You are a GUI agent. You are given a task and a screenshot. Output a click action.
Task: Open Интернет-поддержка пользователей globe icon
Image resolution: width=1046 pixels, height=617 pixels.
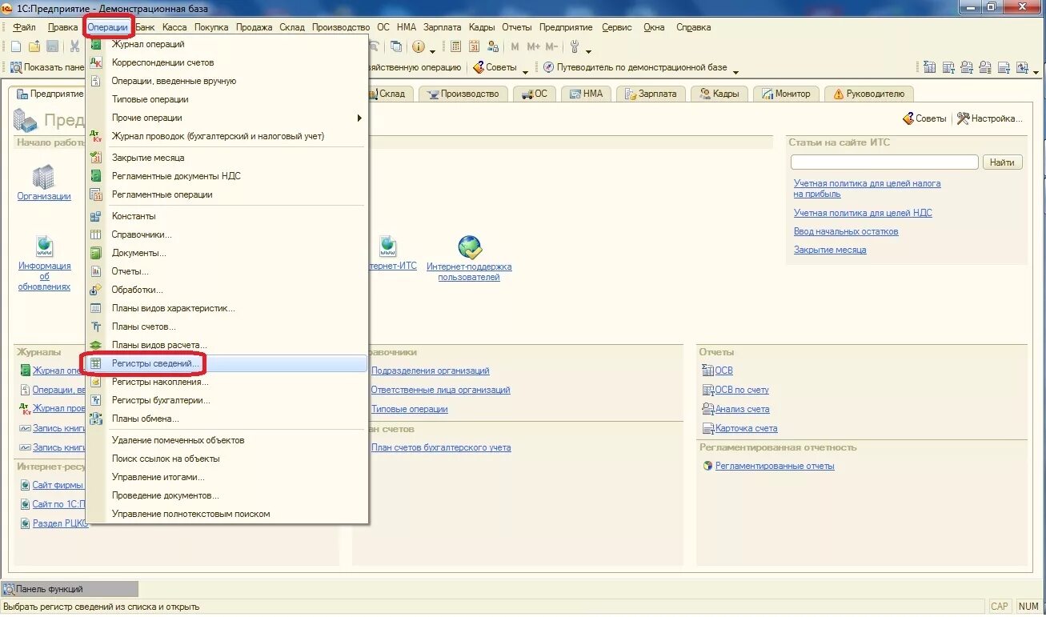[x=470, y=246]
